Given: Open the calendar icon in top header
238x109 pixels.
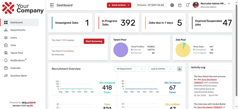Looking at the screenshot, I should [x=180, y=5].
